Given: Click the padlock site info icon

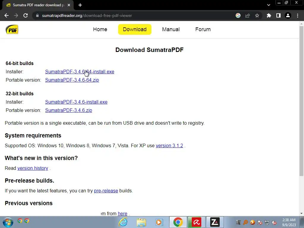Looking at the screenshot, I should pyautogui.click(x=37, y=15).
